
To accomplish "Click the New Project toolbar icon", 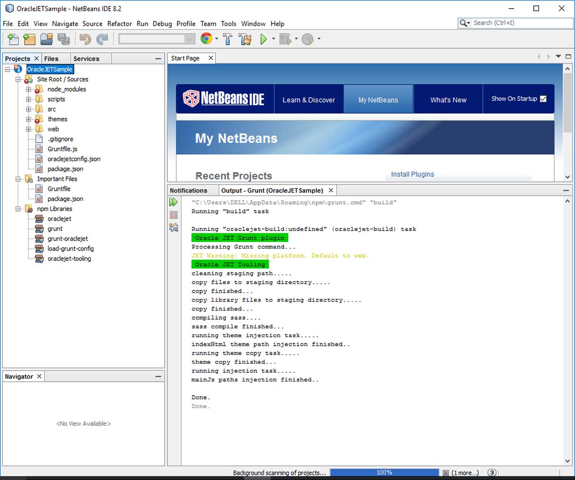I will click(x=29, y=39).
